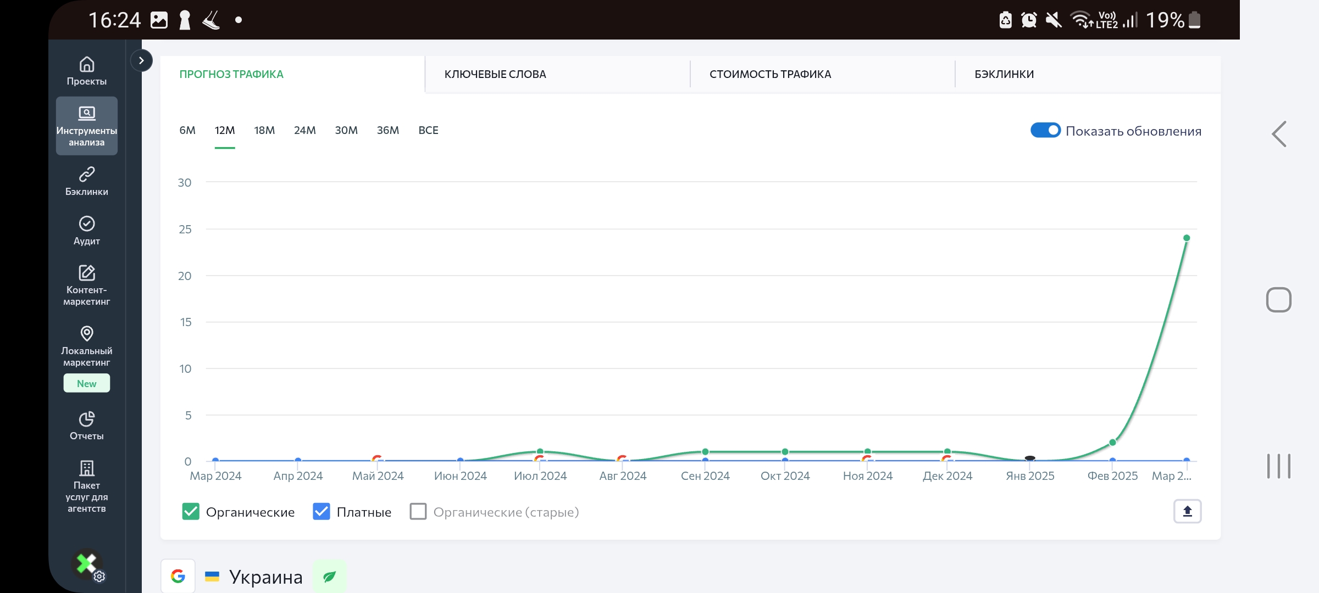This screenshot has width=1319, height=593.
Task: Uncheck the 'Органические' checkbox
Action: (191, 512)
